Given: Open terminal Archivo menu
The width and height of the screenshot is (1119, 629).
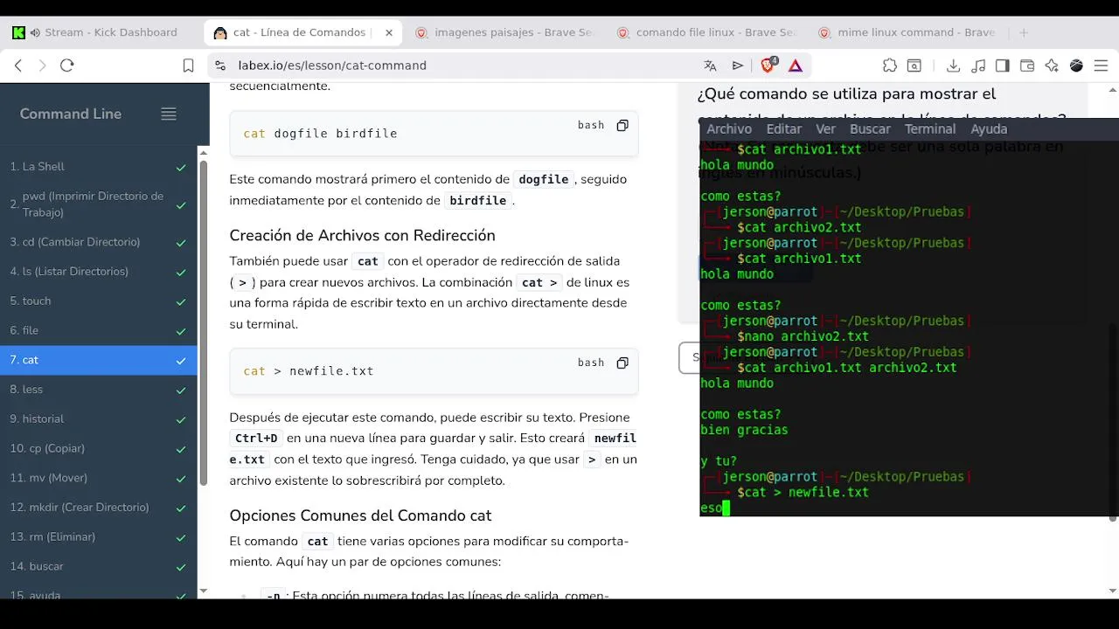Looking at the screenshot, I should (729, 128).
